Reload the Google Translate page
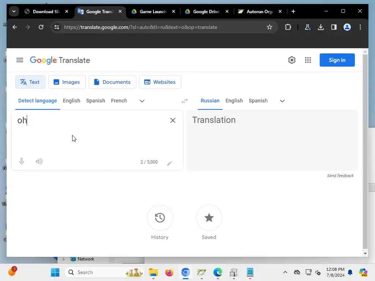Image resolution: width=375 pixels, height=281 pixels. pyautogui.click(x=41, y=27)
